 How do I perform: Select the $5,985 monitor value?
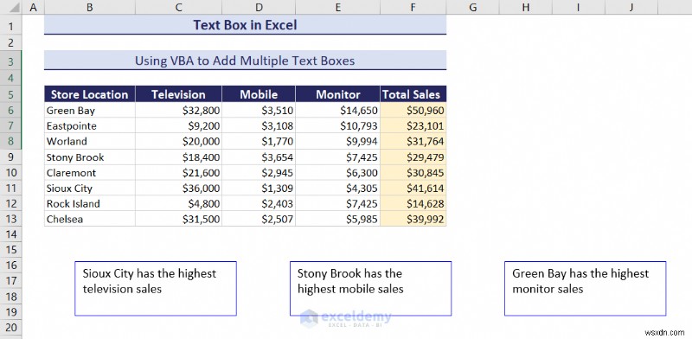coord(337,219)
